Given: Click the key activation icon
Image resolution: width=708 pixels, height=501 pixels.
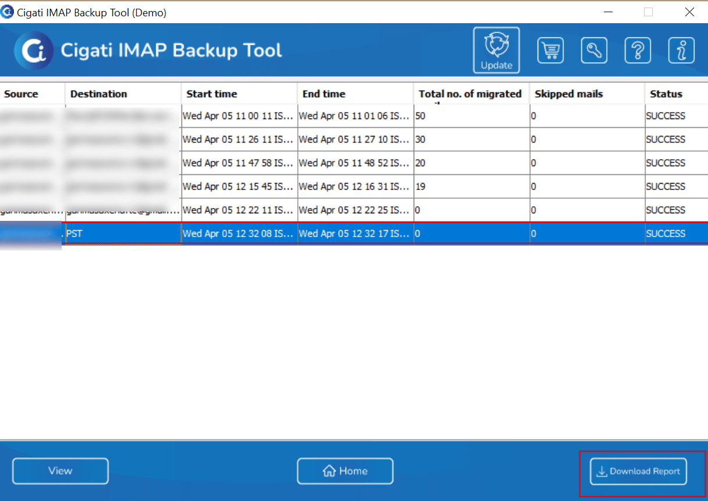Looking at the screenshot, I should coord(594,51).
